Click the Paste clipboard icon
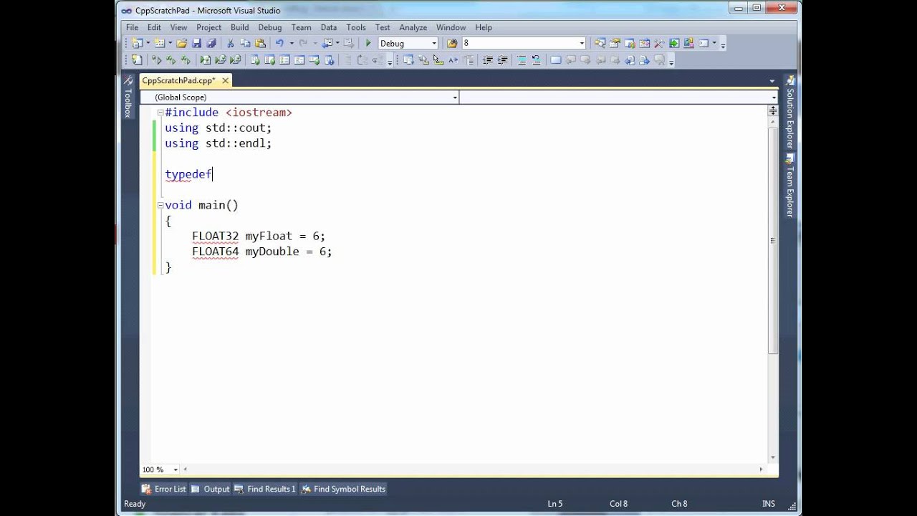 click(260, 44)
